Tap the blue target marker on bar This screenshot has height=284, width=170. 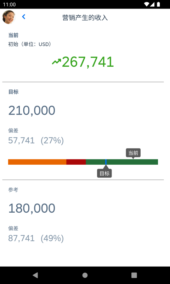click(106, 162)
